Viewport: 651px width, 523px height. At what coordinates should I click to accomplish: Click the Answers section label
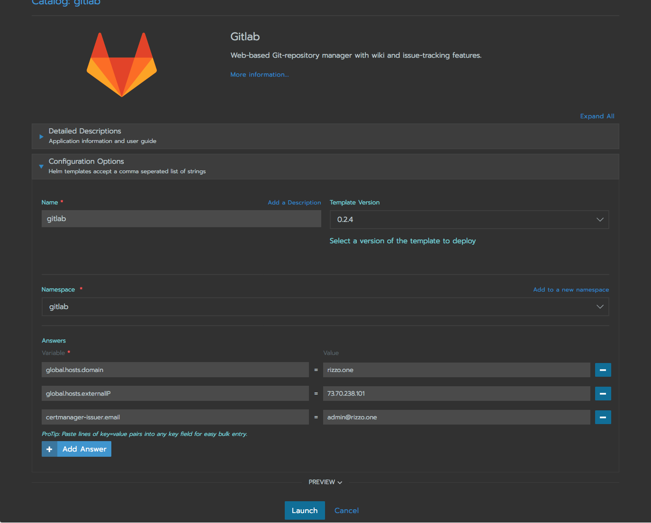pyautogui.click(x=54, y=340)
